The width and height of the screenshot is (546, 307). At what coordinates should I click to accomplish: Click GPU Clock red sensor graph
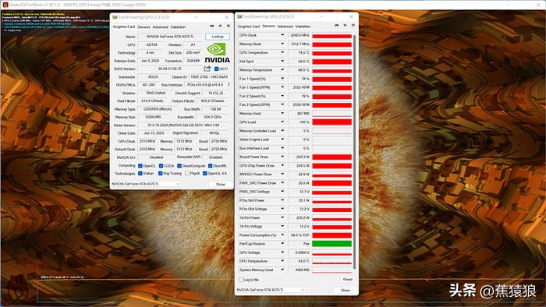click(331, 36)
